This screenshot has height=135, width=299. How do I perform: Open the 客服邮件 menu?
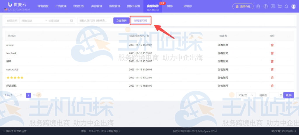[x=153, y=6]
